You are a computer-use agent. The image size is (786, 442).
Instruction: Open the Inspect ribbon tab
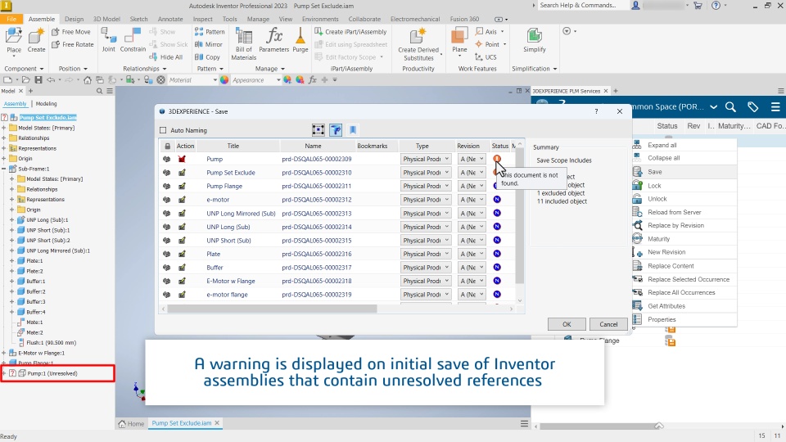click(x=202, y=19)
